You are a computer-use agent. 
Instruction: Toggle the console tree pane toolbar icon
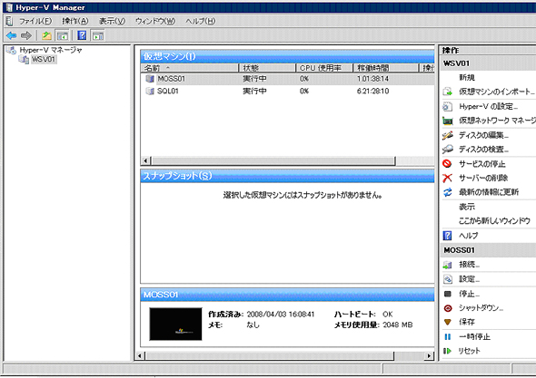62,35
